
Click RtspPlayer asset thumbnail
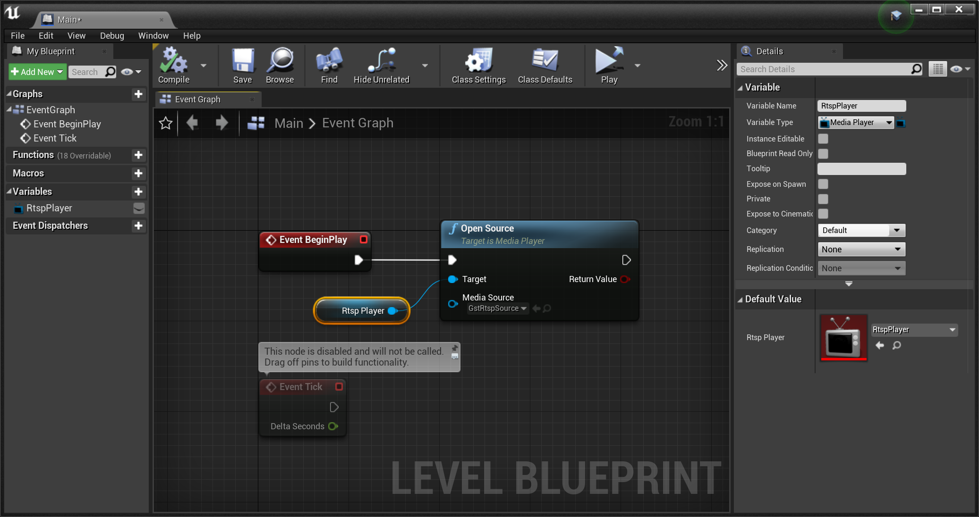tap(844, 337)
